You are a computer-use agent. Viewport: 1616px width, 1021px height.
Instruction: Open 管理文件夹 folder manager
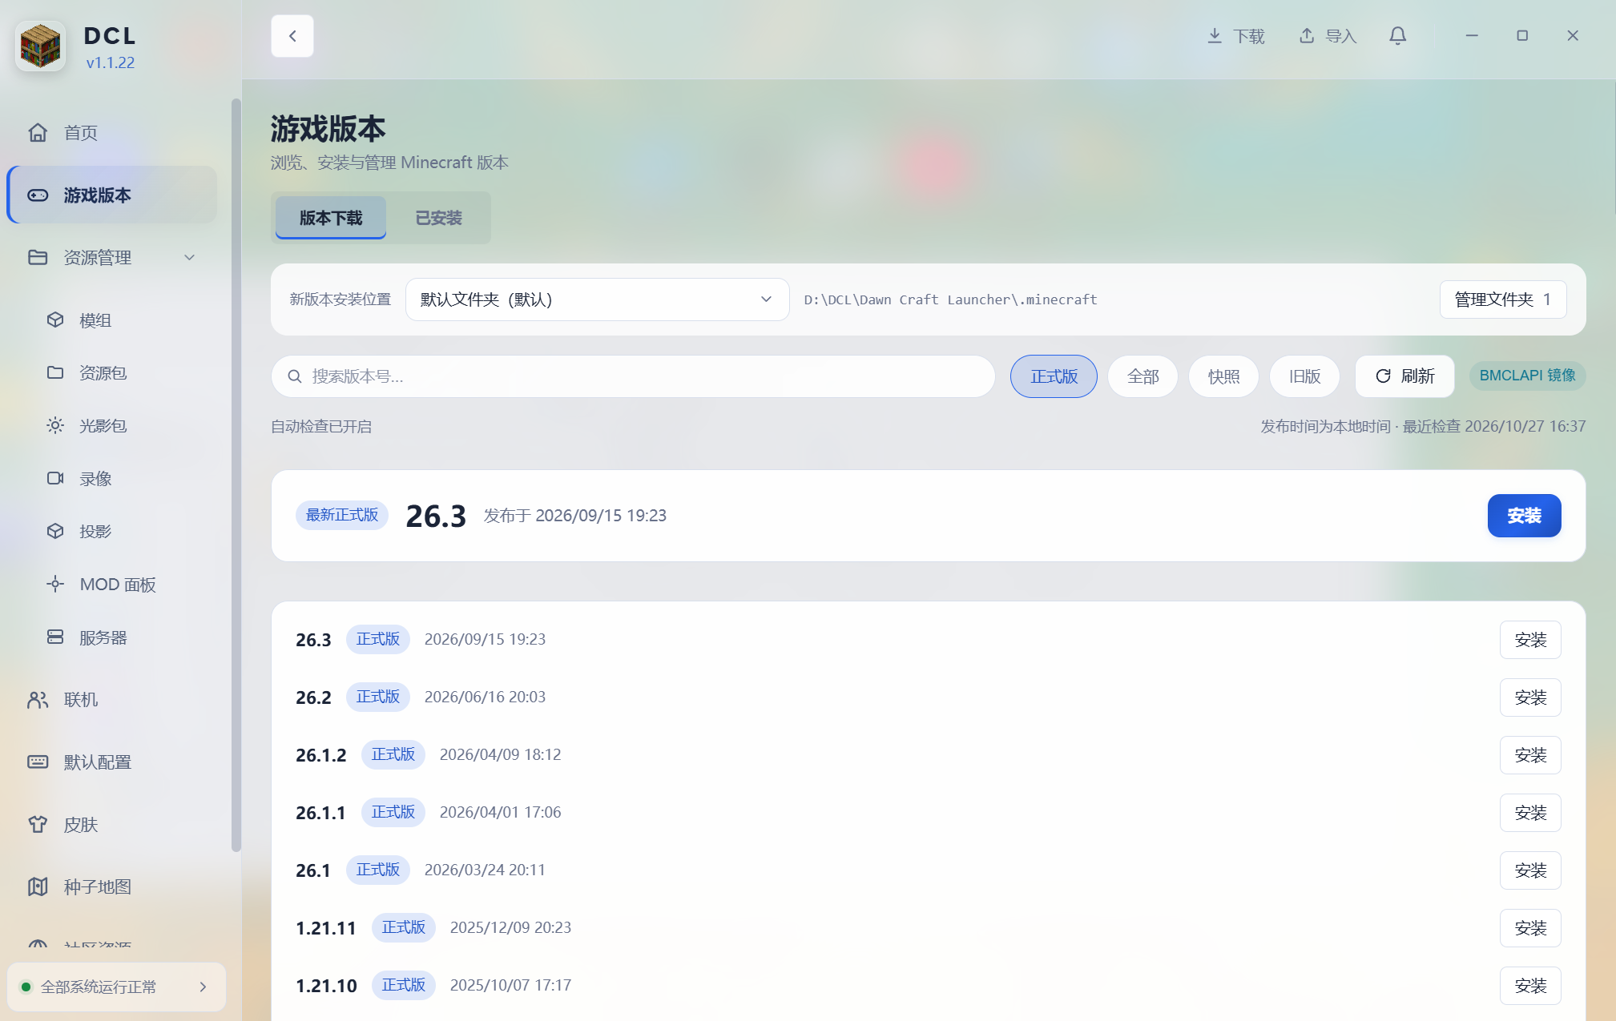[x=1503, y=299]
